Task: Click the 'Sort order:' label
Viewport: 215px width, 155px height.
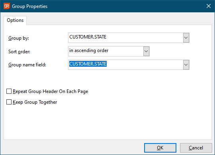Action: (x=19, y=52)
